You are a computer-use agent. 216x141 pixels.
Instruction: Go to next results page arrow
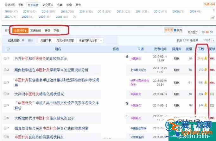click(213, 40)
